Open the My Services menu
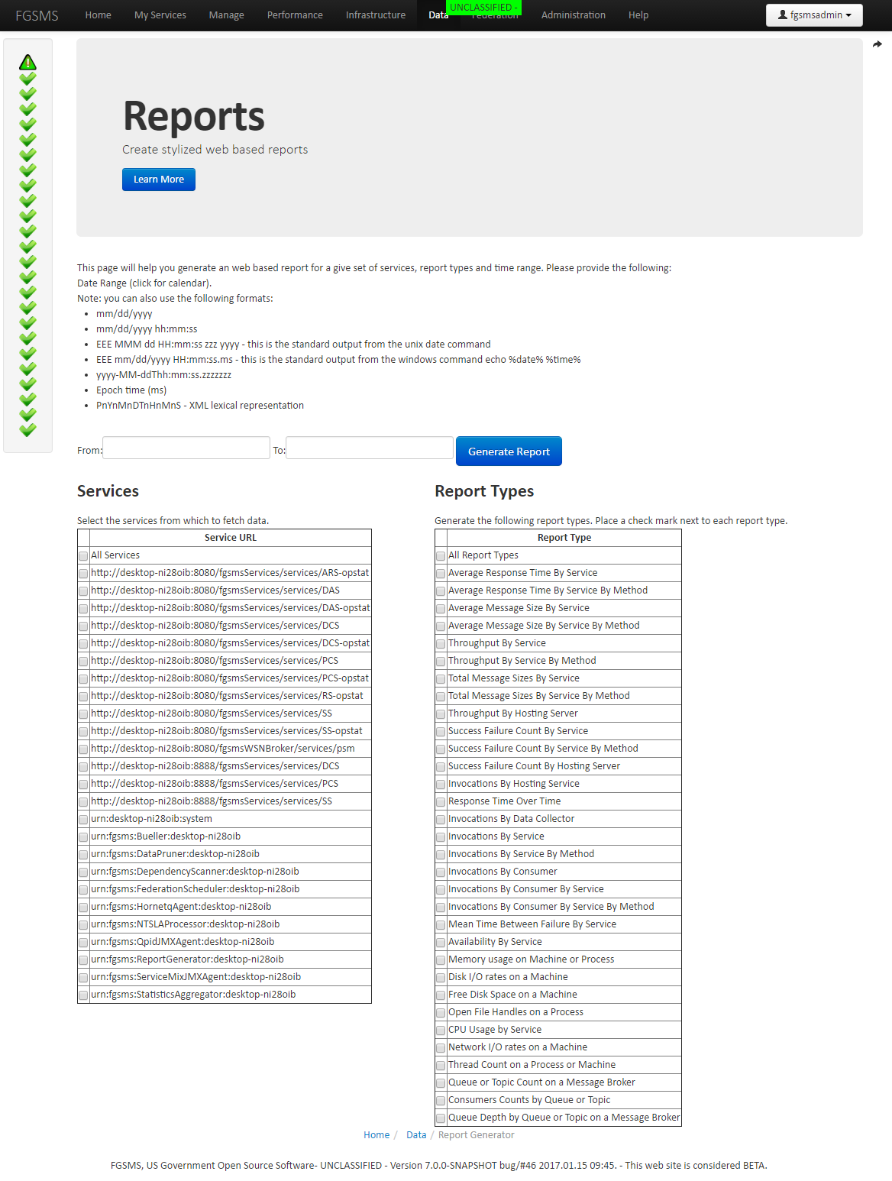 160,15
